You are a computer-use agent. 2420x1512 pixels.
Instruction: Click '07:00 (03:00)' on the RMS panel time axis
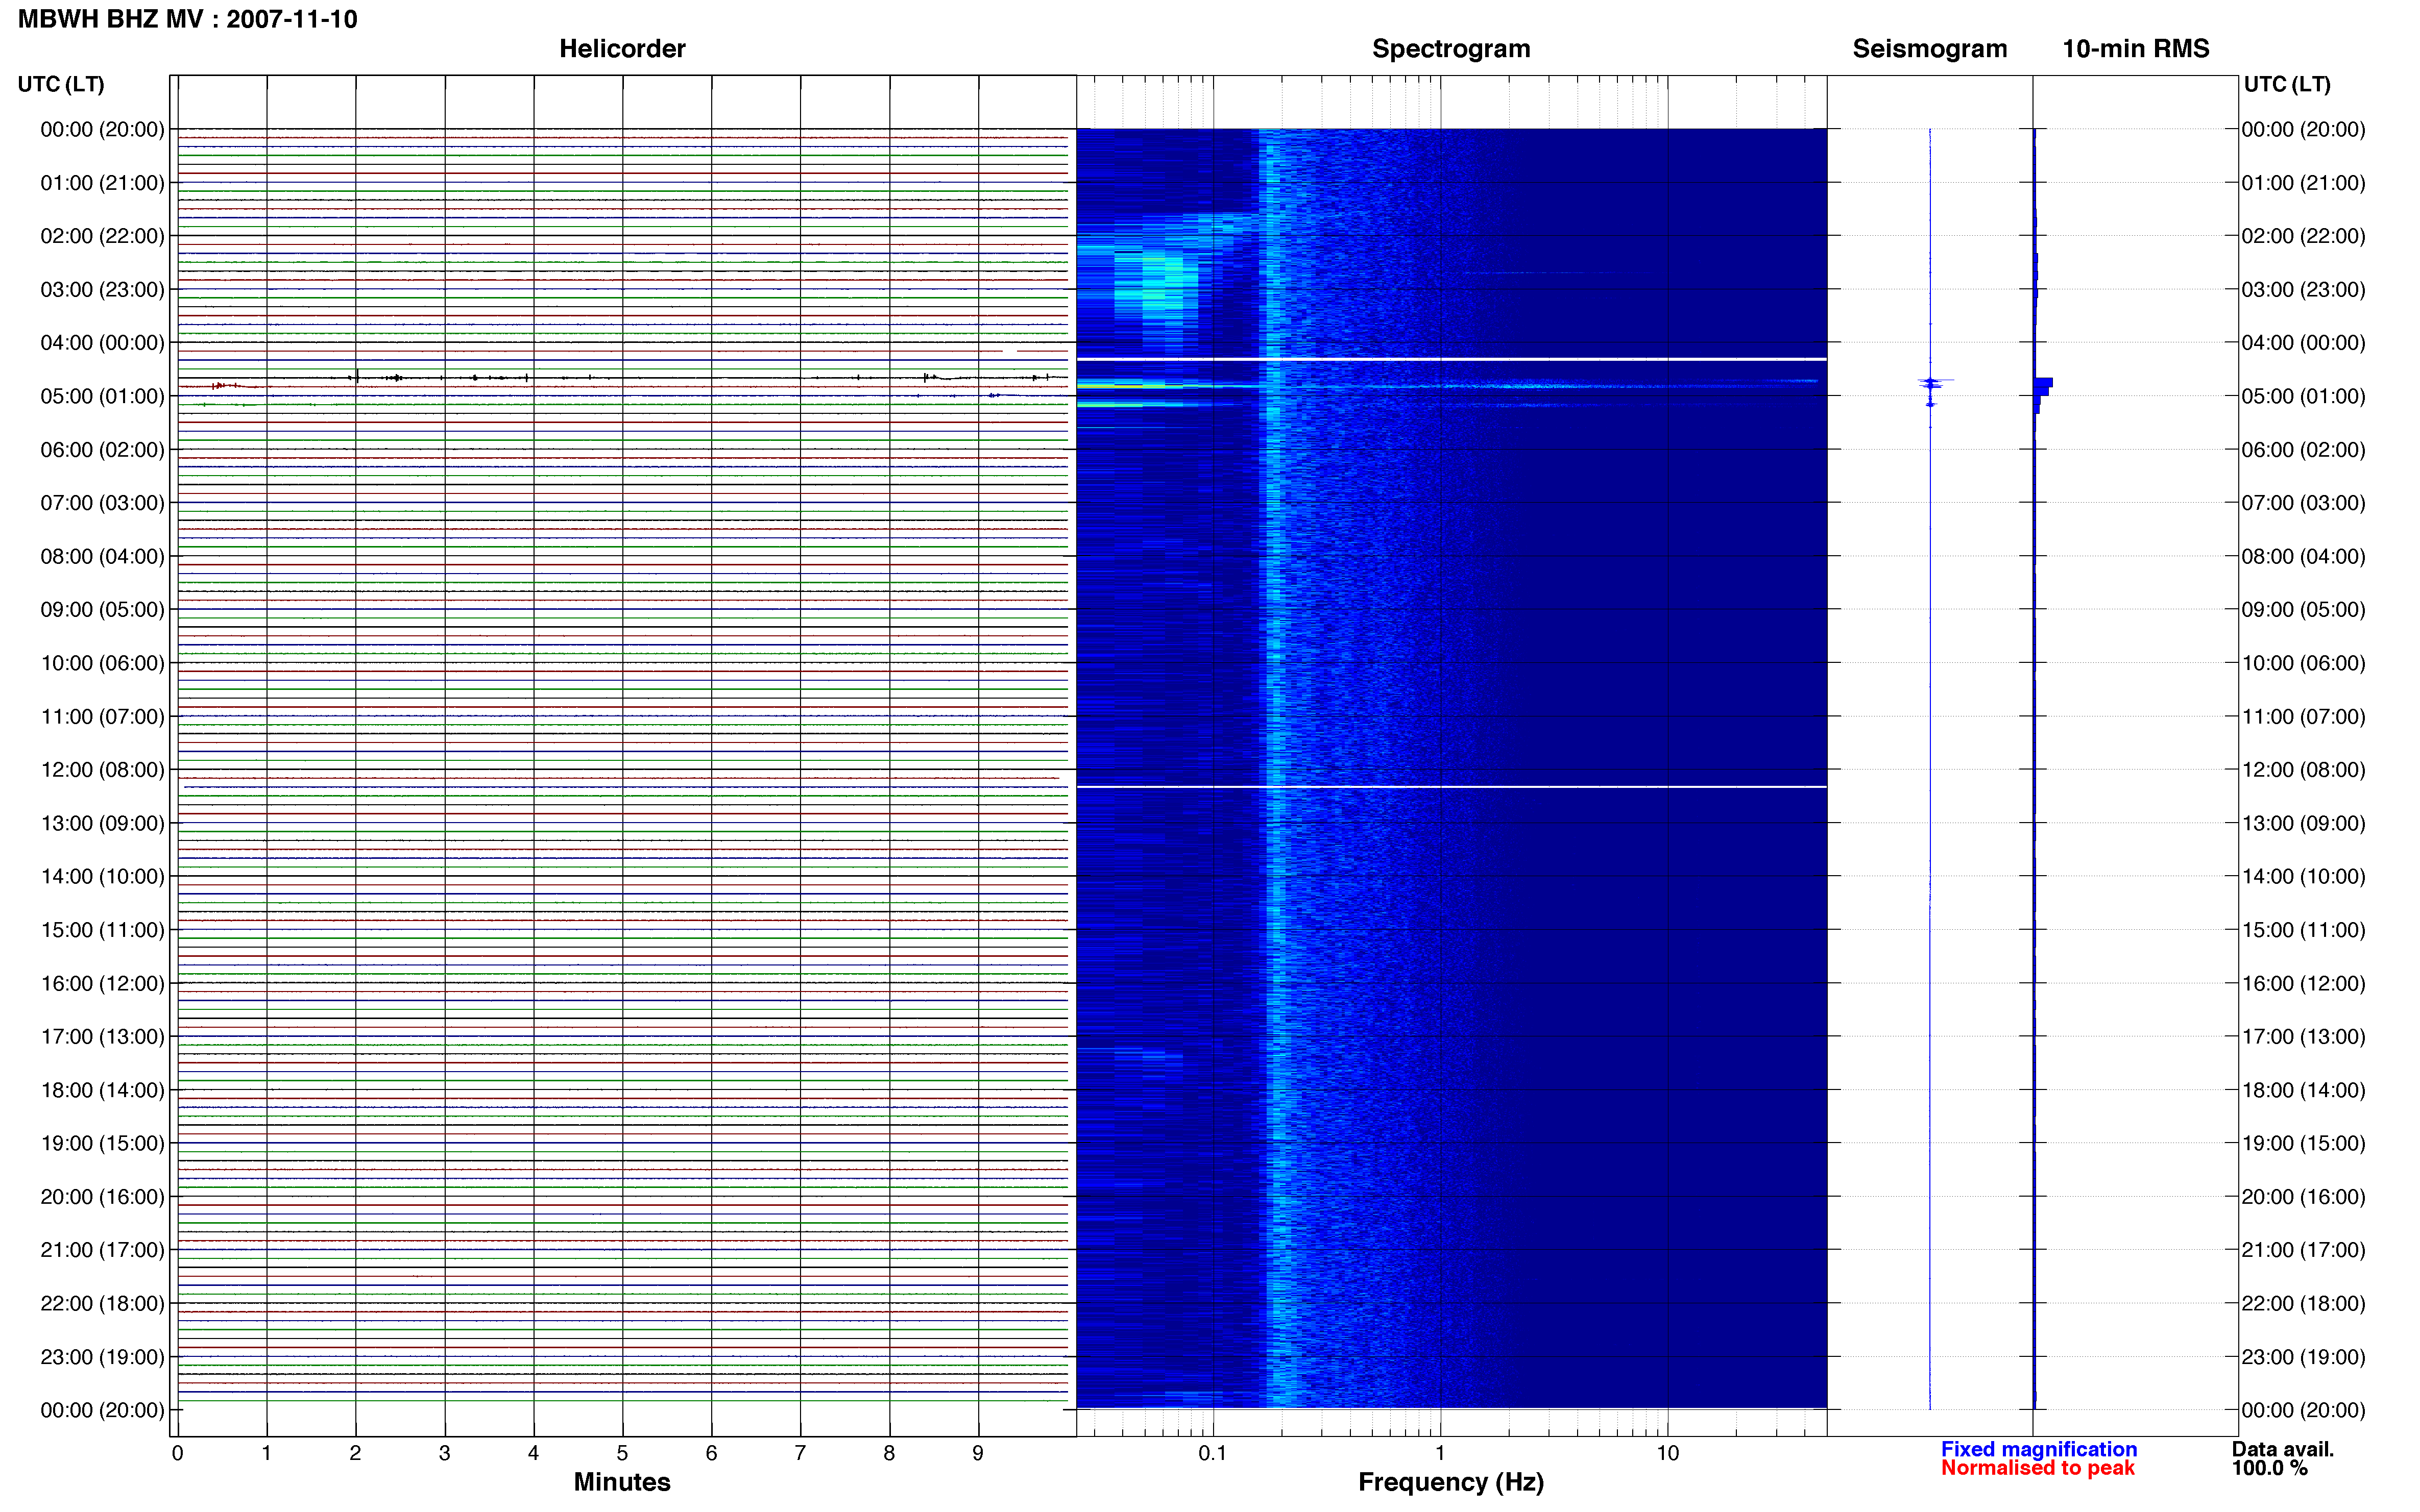2303,503
